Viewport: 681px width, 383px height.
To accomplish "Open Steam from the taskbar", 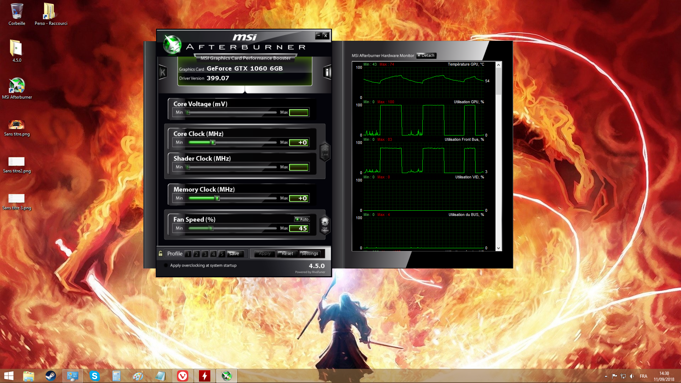I will pos(51,376).
